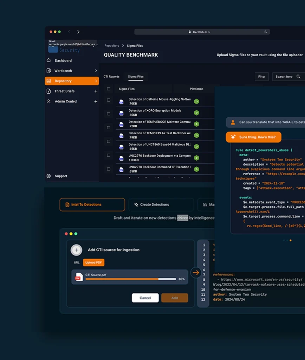Click the Repository database icon

[x=48, y=81]
